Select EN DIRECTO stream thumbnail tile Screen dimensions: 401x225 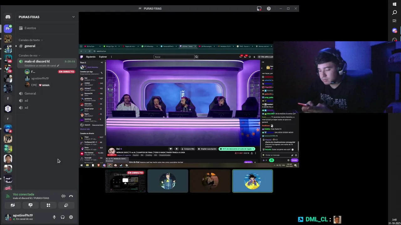[x=125, y=181]
